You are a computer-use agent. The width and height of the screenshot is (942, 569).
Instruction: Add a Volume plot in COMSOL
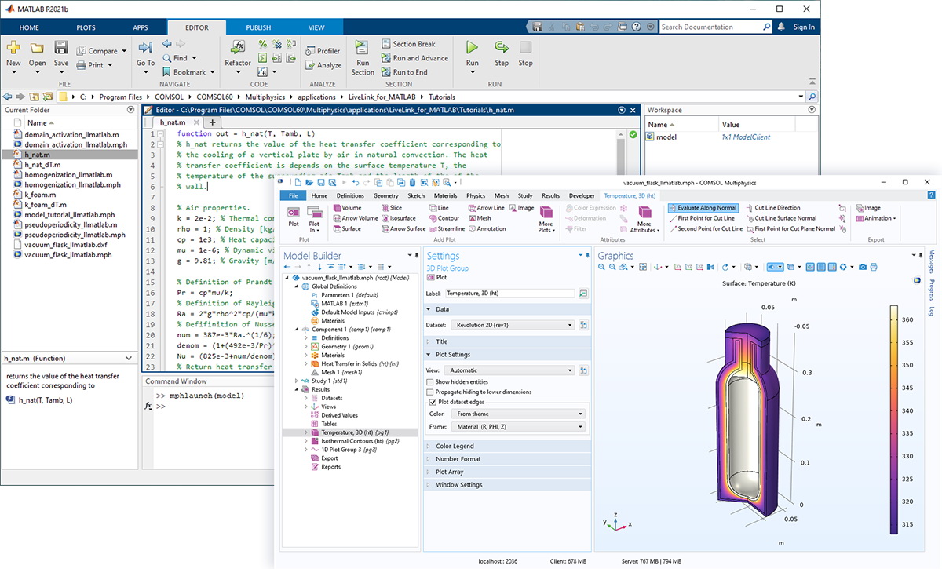click(x=346, y=208)
